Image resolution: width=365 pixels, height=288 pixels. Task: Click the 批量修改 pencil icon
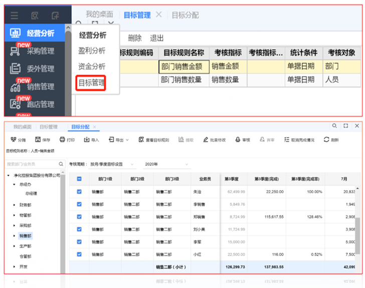pos(206,140)
